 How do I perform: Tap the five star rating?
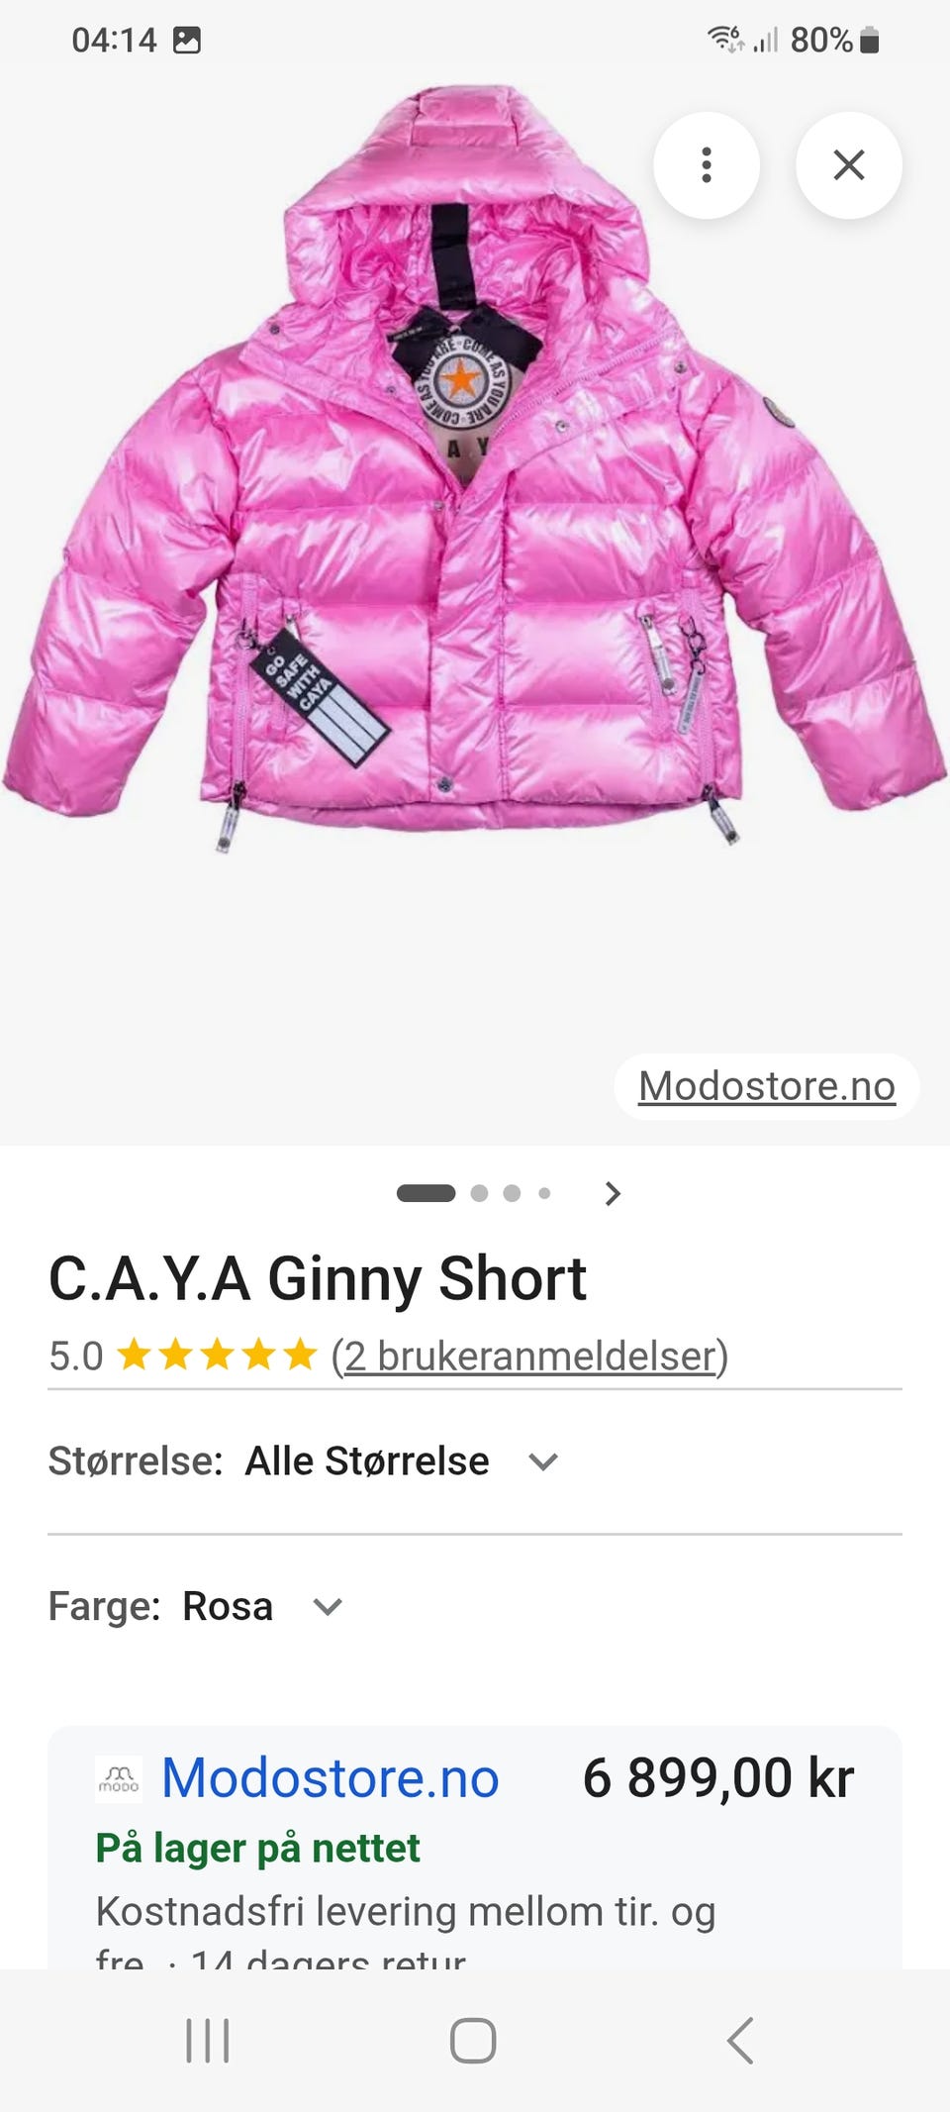click(x=217, y=1356)
